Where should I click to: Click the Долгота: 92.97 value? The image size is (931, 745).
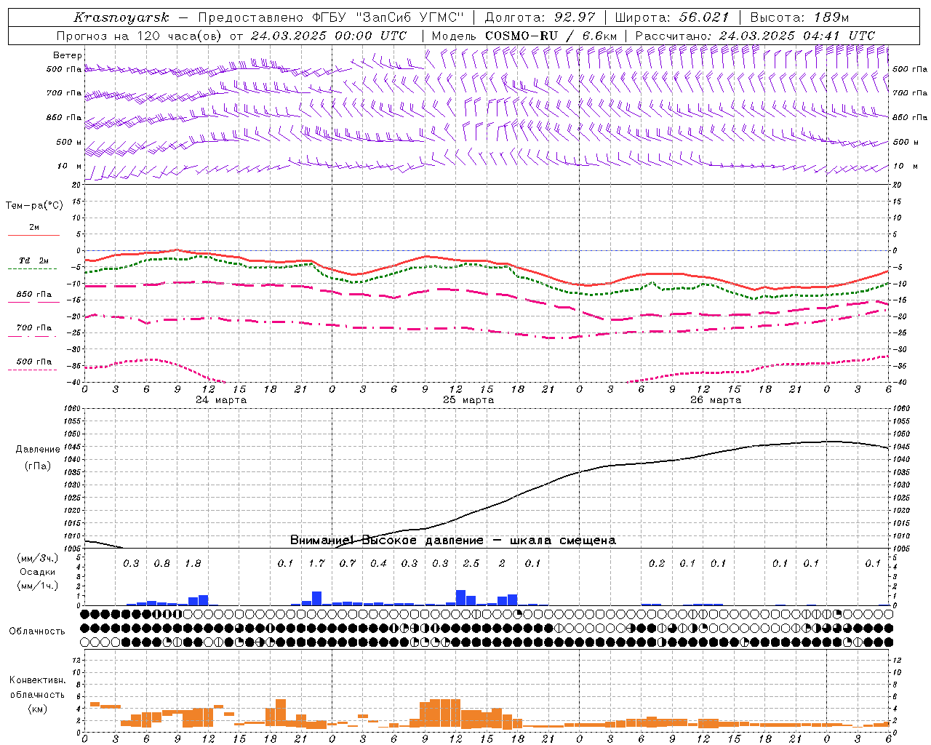tap(540, 17)
